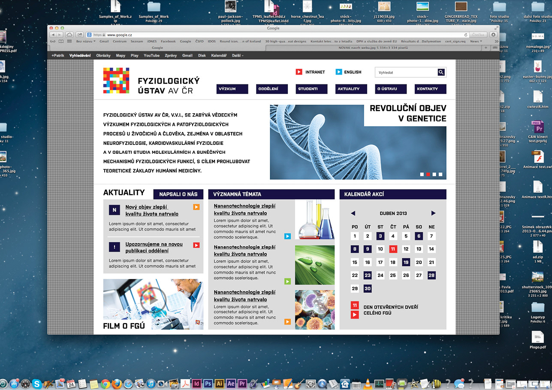Click the red arrow icon beside INTRANET
This screenshot has width=552, height=390.
[299, 72]
